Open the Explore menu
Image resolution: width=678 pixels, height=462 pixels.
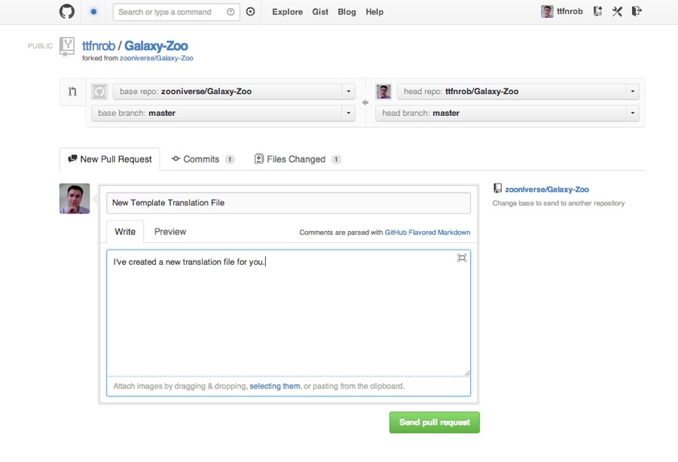pos(287,12)
